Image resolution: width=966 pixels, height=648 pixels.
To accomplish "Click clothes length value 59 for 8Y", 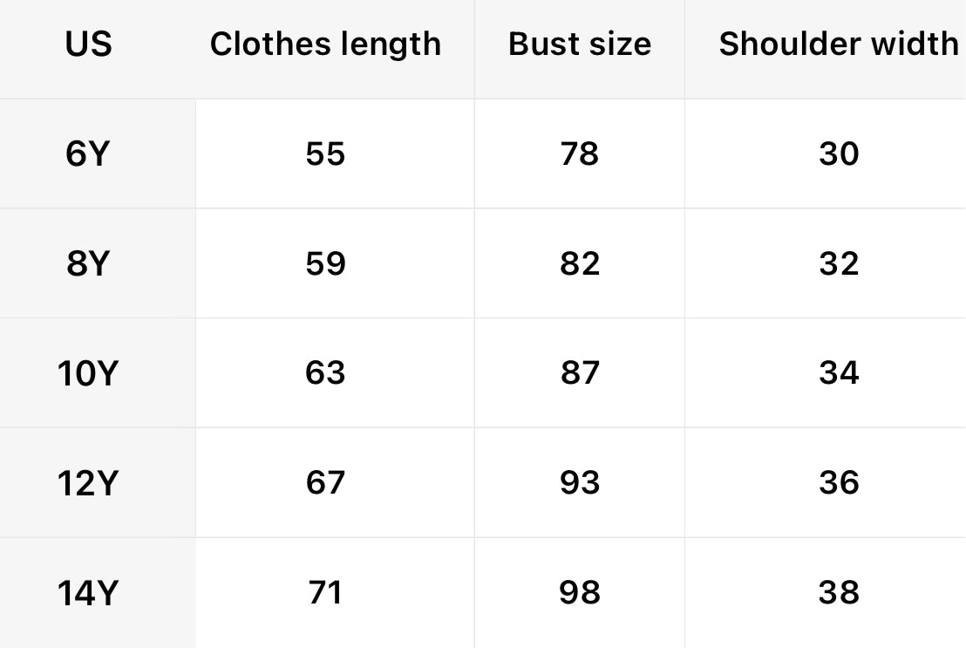I will [325, 263].
